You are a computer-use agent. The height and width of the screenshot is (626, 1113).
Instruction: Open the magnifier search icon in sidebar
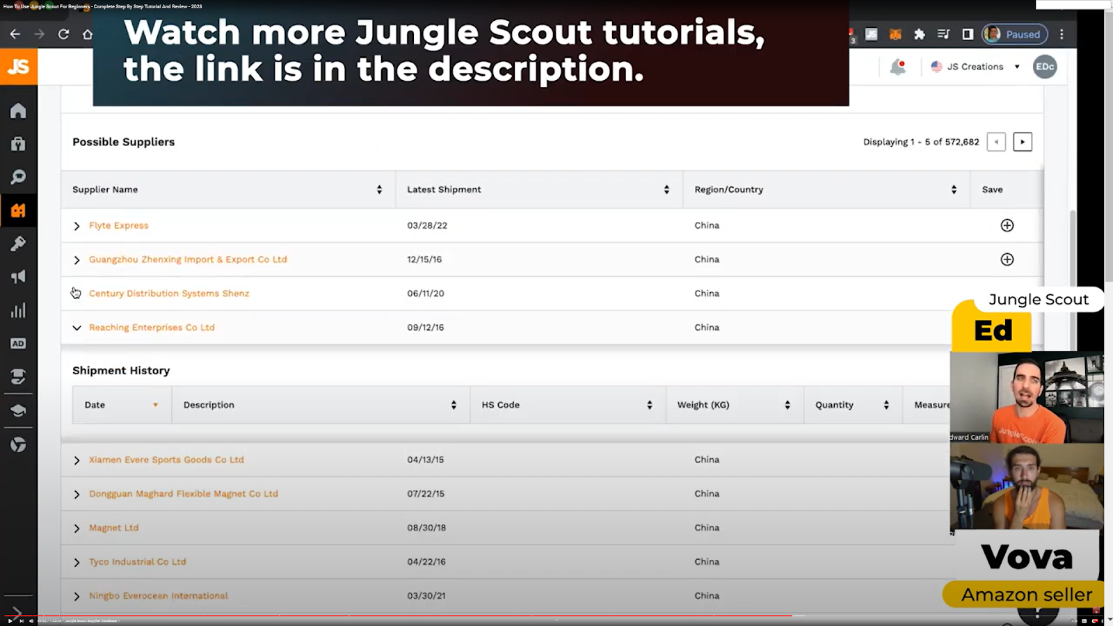18,177
